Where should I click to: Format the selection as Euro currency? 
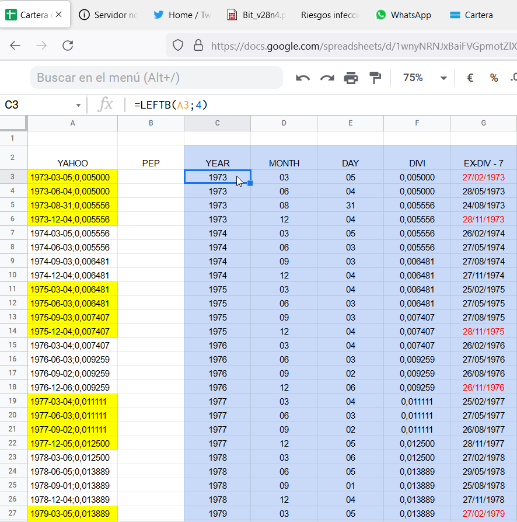[x=470, y=77]
